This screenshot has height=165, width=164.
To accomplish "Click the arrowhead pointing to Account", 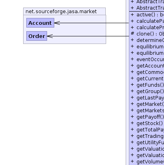I will pos(57,23).
